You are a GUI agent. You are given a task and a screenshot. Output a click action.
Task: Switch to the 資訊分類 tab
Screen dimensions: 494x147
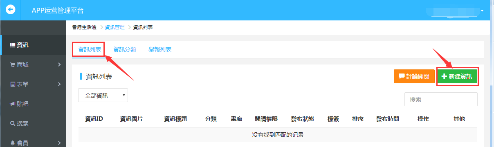125,49
